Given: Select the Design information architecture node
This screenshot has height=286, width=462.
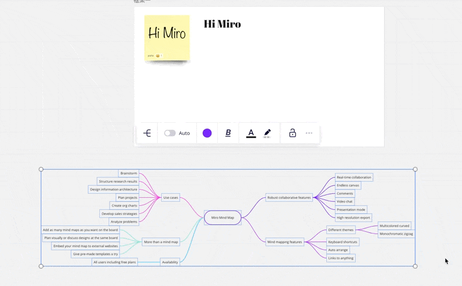Looking at the screenshot, I should (x=113, y=190).
